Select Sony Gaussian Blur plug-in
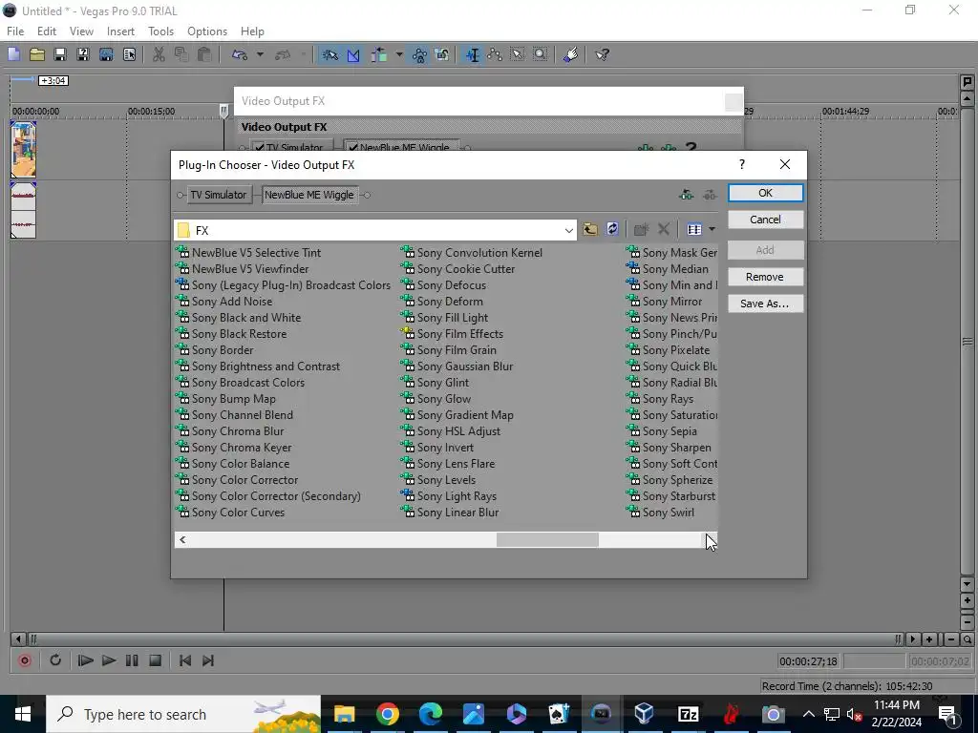978x733 pixels. [x=457, y=366]
